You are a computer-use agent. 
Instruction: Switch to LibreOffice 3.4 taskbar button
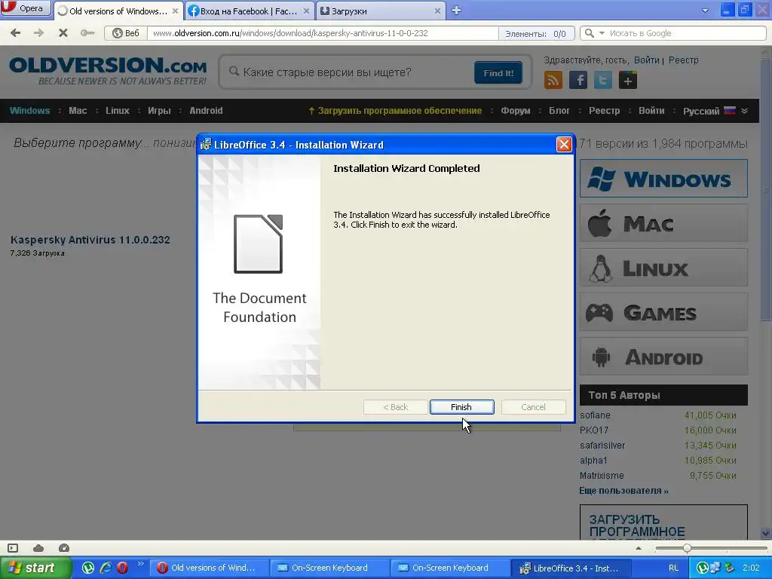pos(570,568)
